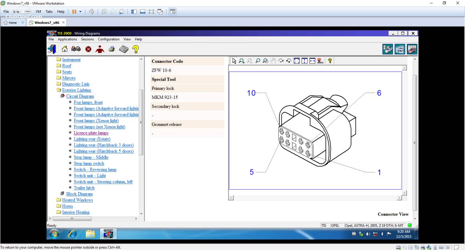This screenshot has width=465, height=250.
Task: Rotate diagram counter-clockwise
Action: tap(288, 61)
